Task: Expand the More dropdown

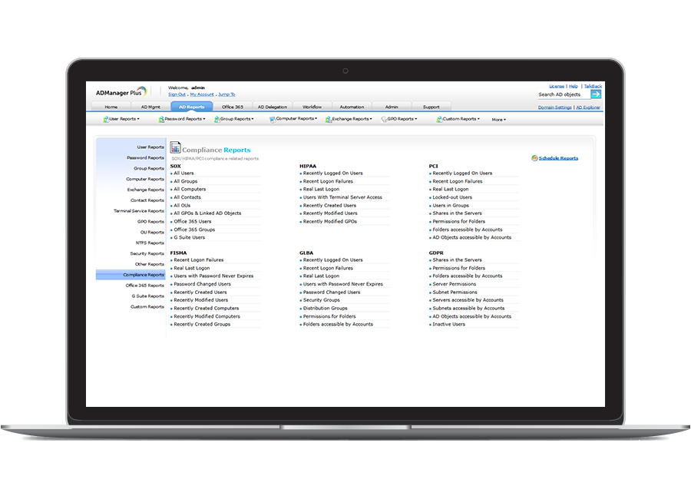Action: point(499,120)
